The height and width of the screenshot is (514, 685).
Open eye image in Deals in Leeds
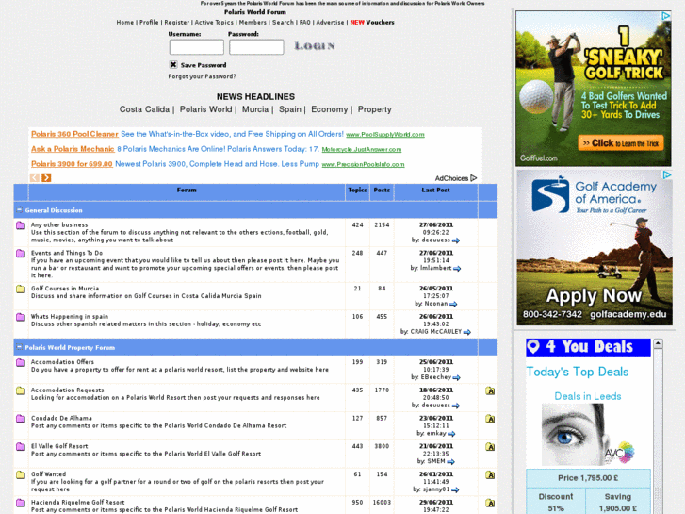tap(588, 435)
